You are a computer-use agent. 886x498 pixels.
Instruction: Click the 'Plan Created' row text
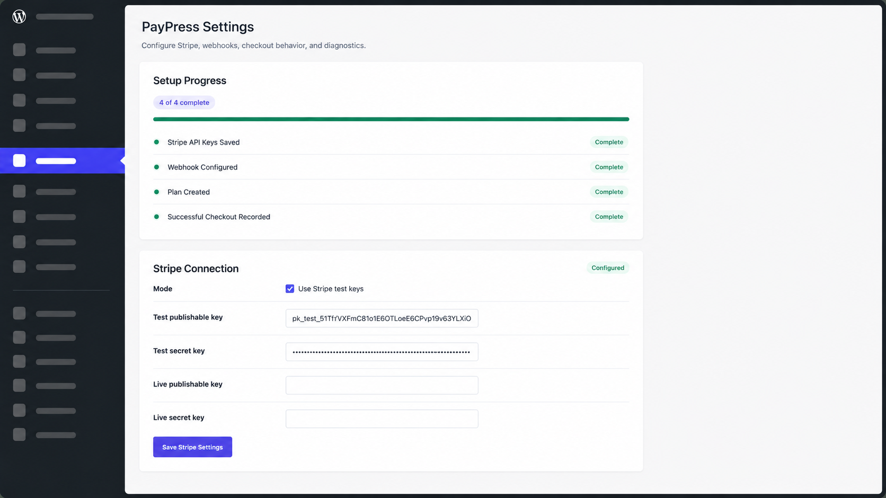tap(189, 192)
